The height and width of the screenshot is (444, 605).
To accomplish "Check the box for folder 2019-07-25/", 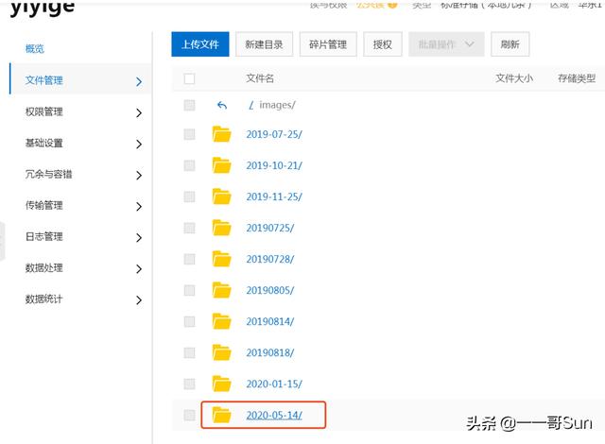I will click(x=189, y=134).
